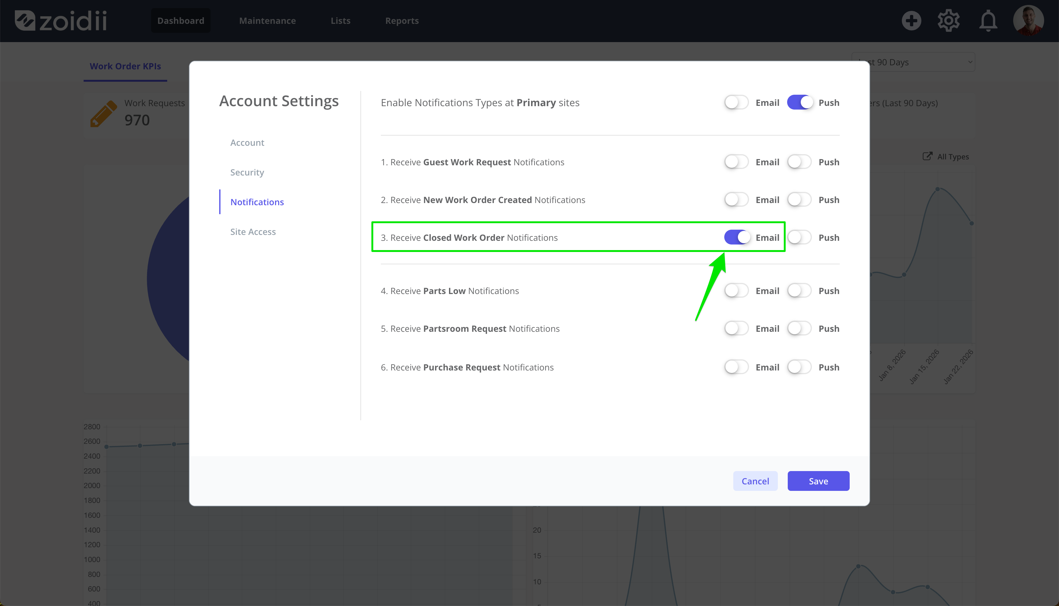Screen dimensions: 1059x606
Task: Go to the Dashboard menu
Action: click(x=181, y=20)
